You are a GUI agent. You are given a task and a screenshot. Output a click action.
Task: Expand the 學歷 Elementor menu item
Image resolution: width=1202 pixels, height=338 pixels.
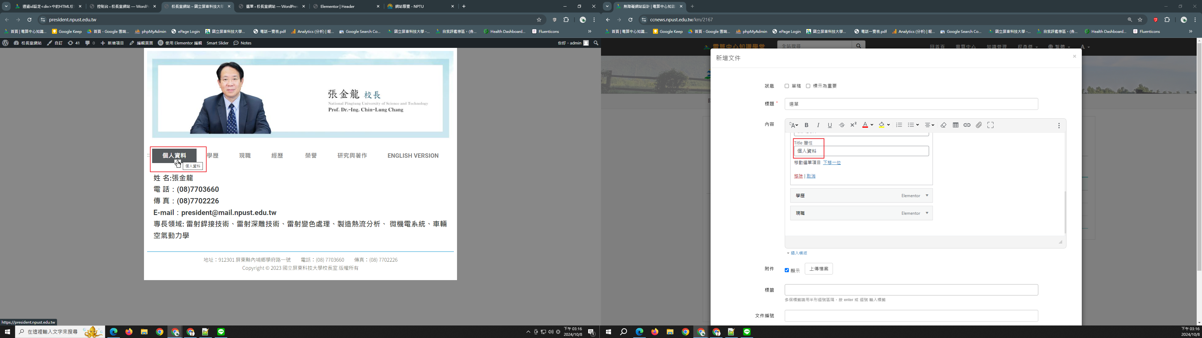click(x=927, y=196)
